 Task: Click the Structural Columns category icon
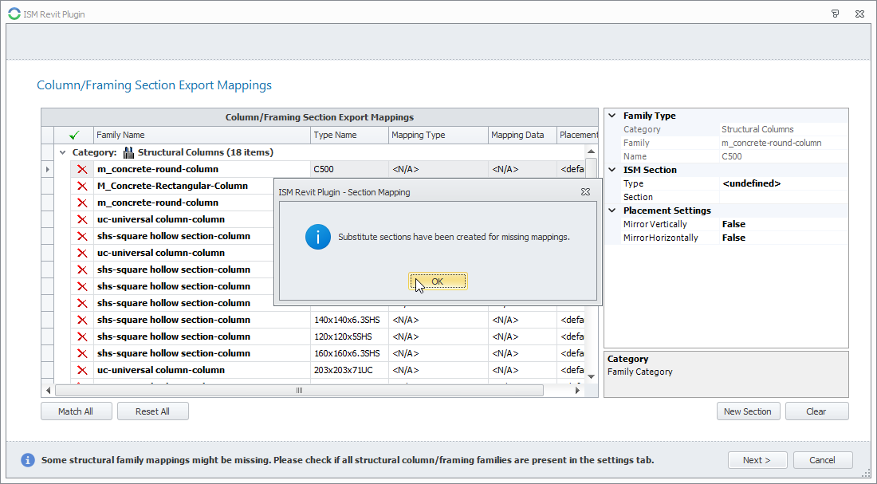128,152
